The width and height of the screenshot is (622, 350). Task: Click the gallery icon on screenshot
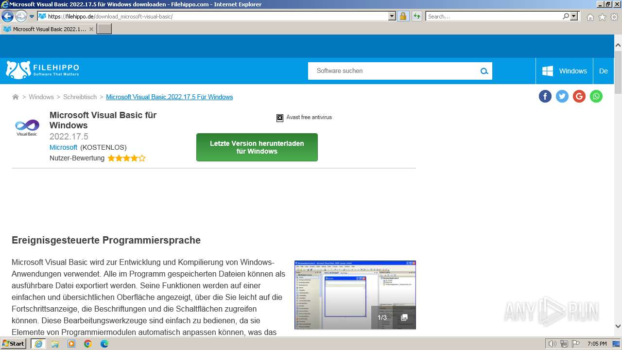[404, 317]
